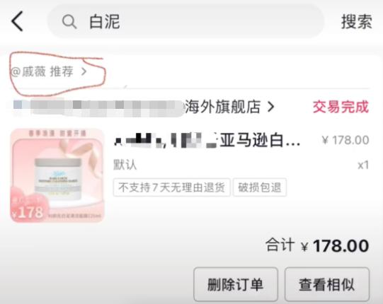This screenshot has height=304, width=383.
Task: Open the @戚薇 推荐 link
Action: click(49, 71)
